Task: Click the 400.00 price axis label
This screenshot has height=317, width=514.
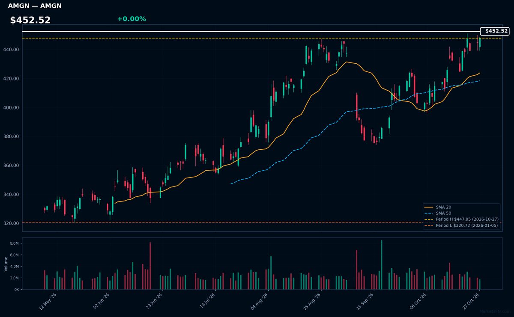Action: 12,107
